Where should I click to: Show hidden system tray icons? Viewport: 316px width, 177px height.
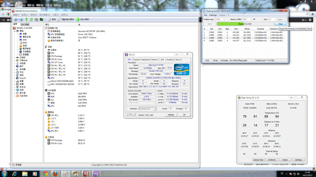pyautogui.click(x=287, y=174)
